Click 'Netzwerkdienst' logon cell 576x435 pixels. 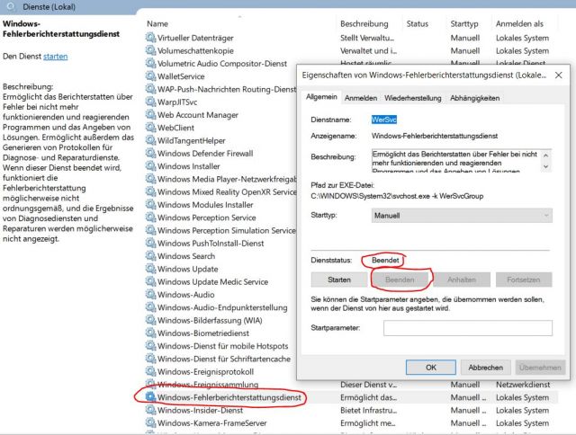coord(523,385)
